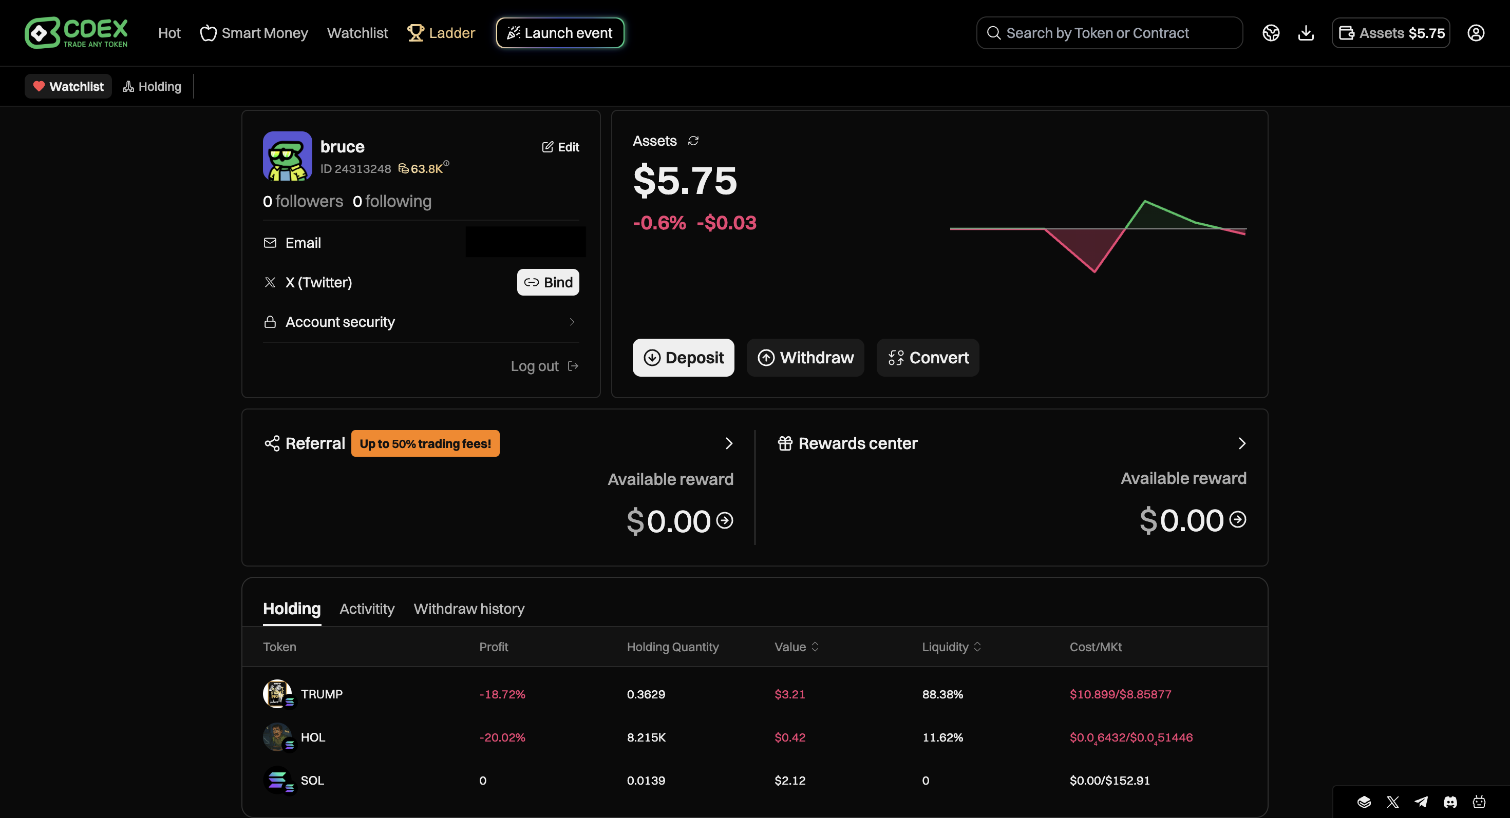Open Smart Money menu item
The height and width of the screenshot is (818, 1510).
(x=254, y=33)
